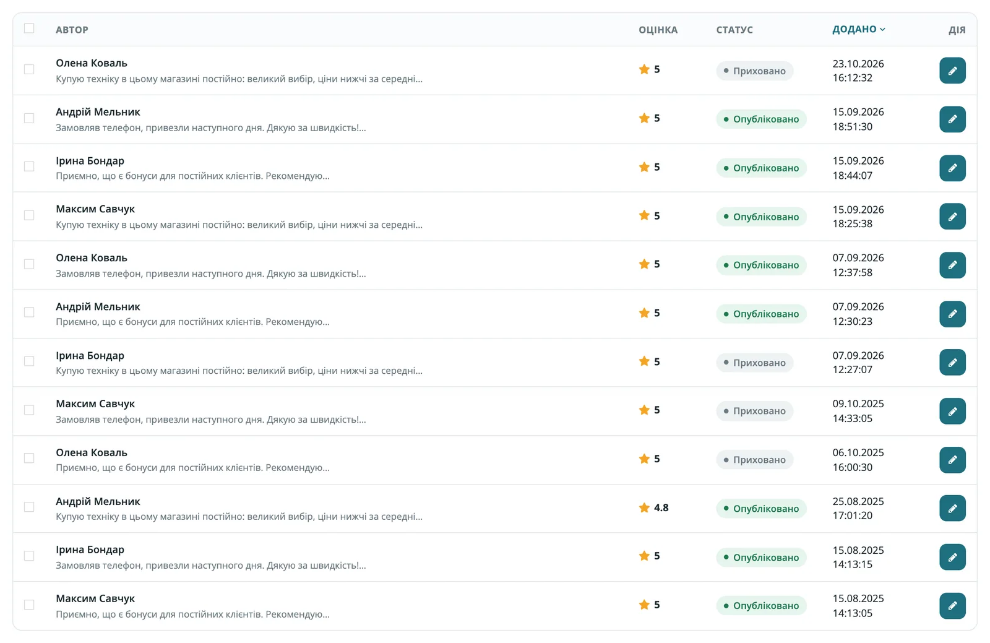The image size is (990, 643).
Task: Edit the review added 06.10.2025 16:00:30
Action: pos(952,460)
